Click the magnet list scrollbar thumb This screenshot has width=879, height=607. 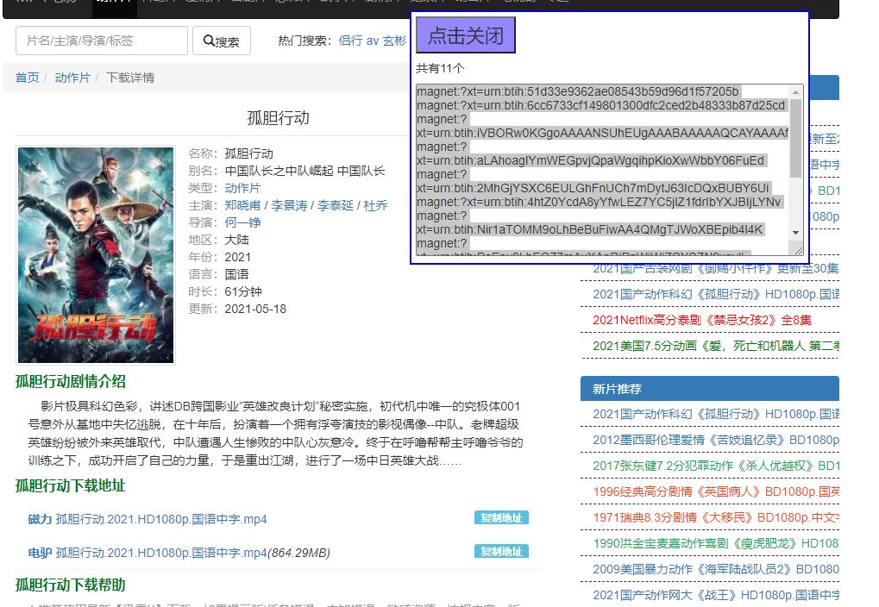[x=795, y=138]
